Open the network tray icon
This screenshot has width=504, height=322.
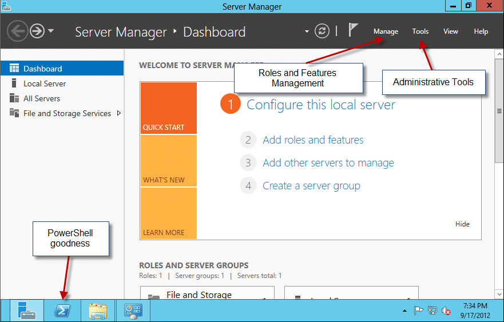click(x=432, y=311)
